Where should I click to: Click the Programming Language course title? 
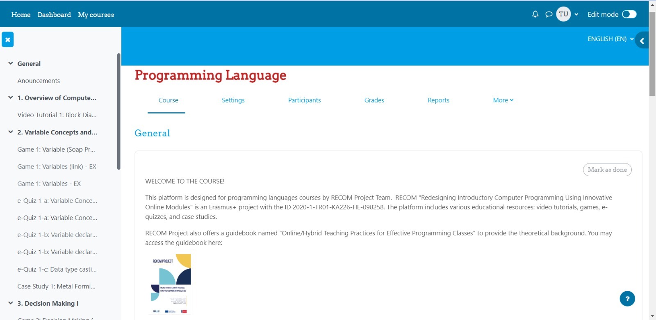click(210, 75)
